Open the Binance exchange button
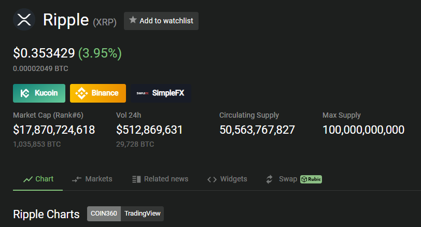This screenshot has height=227, width=421. click(x=97, y=93)
